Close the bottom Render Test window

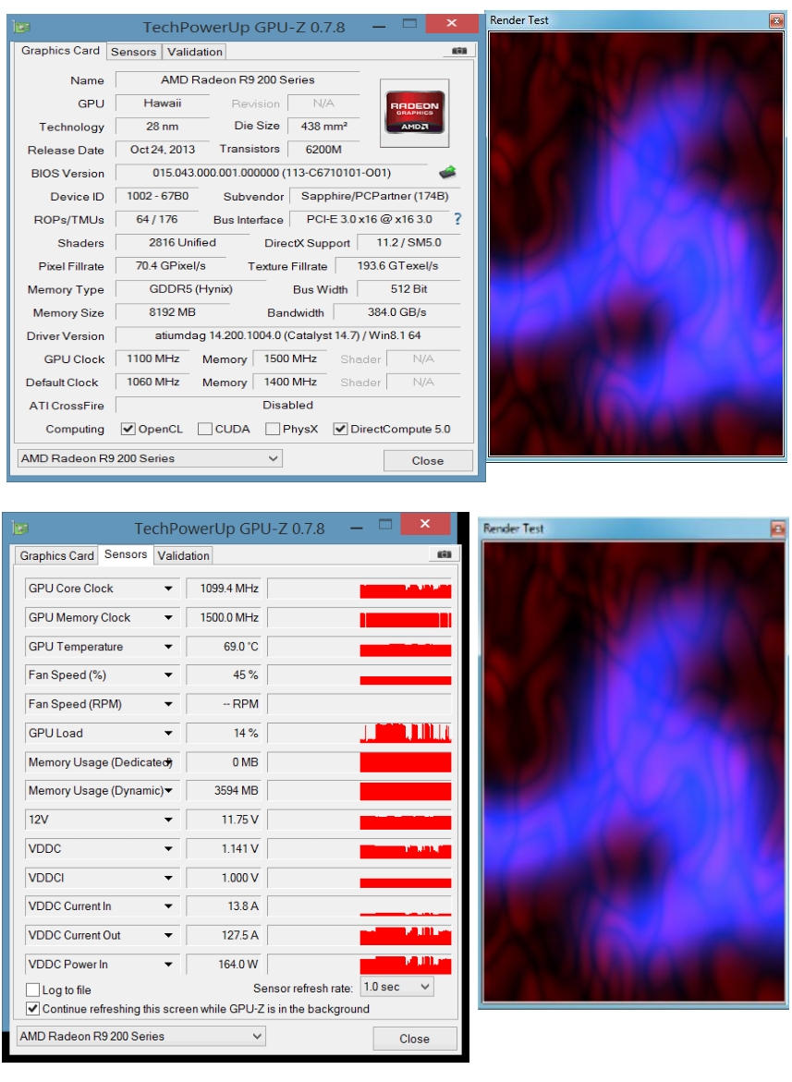(778, 529)
